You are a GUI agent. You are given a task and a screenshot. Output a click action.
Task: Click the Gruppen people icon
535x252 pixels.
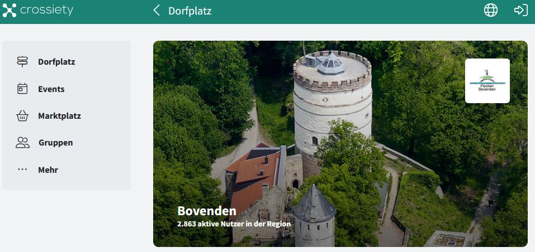22,143
